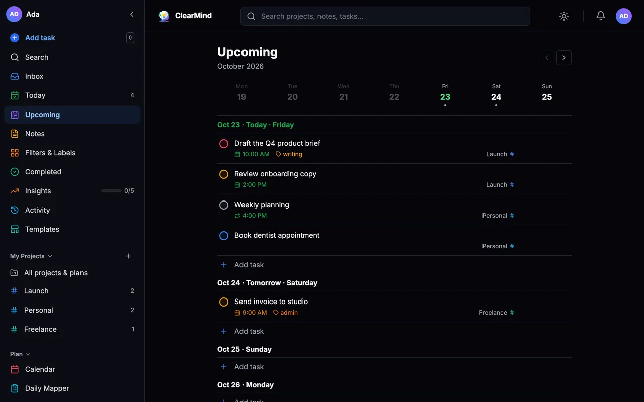
Task: Open notifications bell
Action: pyautogui.click(x=601, y=16)
